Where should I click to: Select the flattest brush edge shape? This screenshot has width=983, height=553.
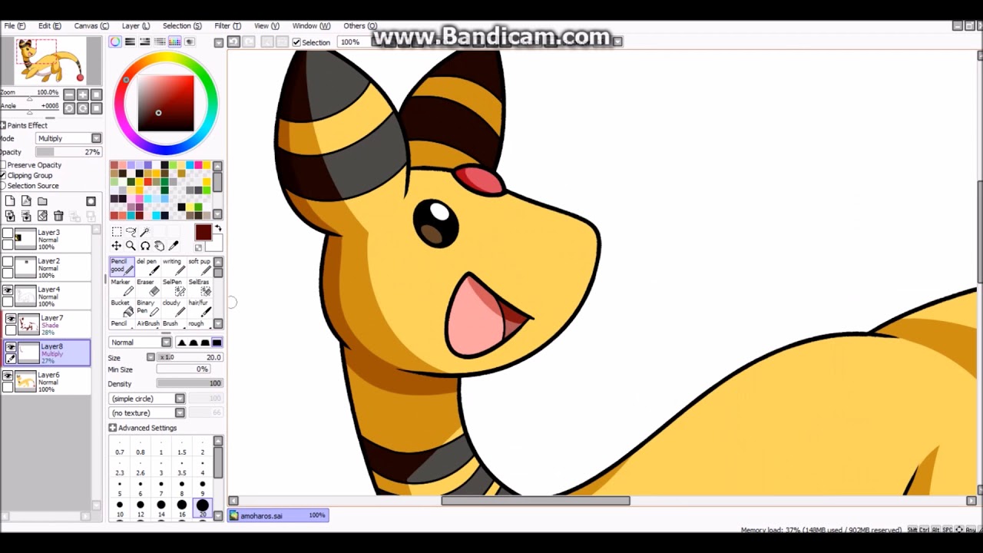(217, 343)
